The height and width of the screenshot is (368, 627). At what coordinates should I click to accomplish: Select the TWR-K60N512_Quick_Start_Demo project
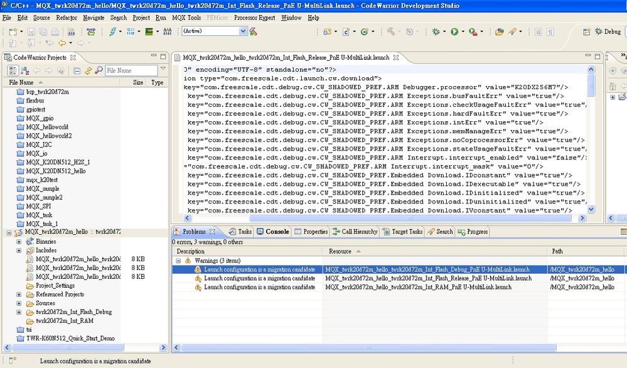click(70, 338)
